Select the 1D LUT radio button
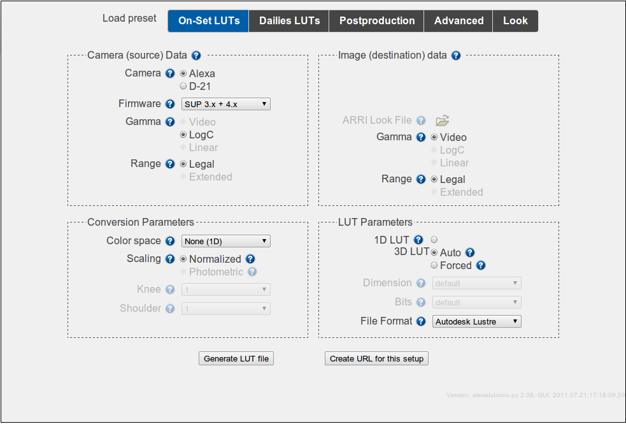Viewport: 626px width, 424px height. click(434, 240)
